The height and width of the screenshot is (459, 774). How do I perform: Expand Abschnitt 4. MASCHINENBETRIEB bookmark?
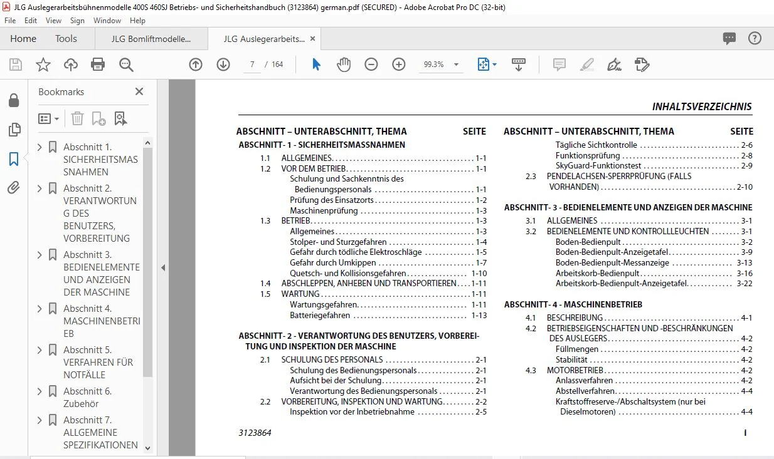point(40,309)
